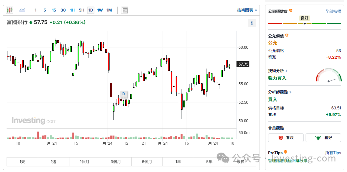Choose the 1年 range tab

click(178, 162)
